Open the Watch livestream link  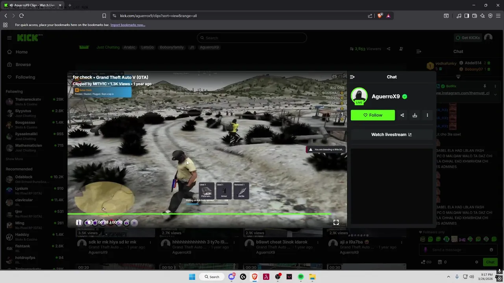point(391,134)
